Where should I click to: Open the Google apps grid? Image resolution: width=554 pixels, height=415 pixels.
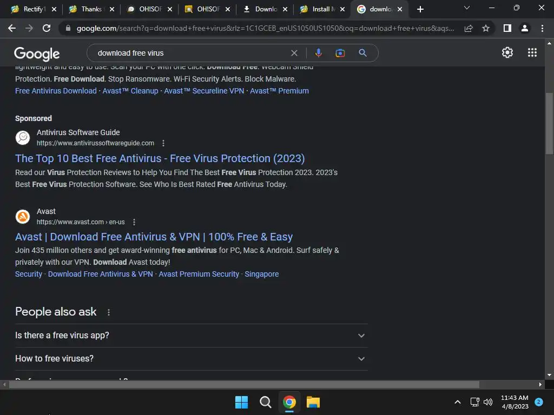click(532, 52)
